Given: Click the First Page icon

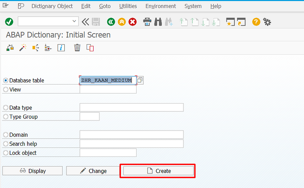Looking at the screenshot, I should (183, 22).
